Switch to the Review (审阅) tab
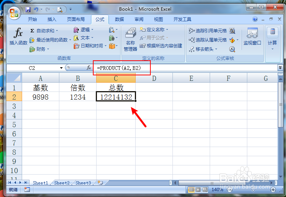 pos(139,19)
